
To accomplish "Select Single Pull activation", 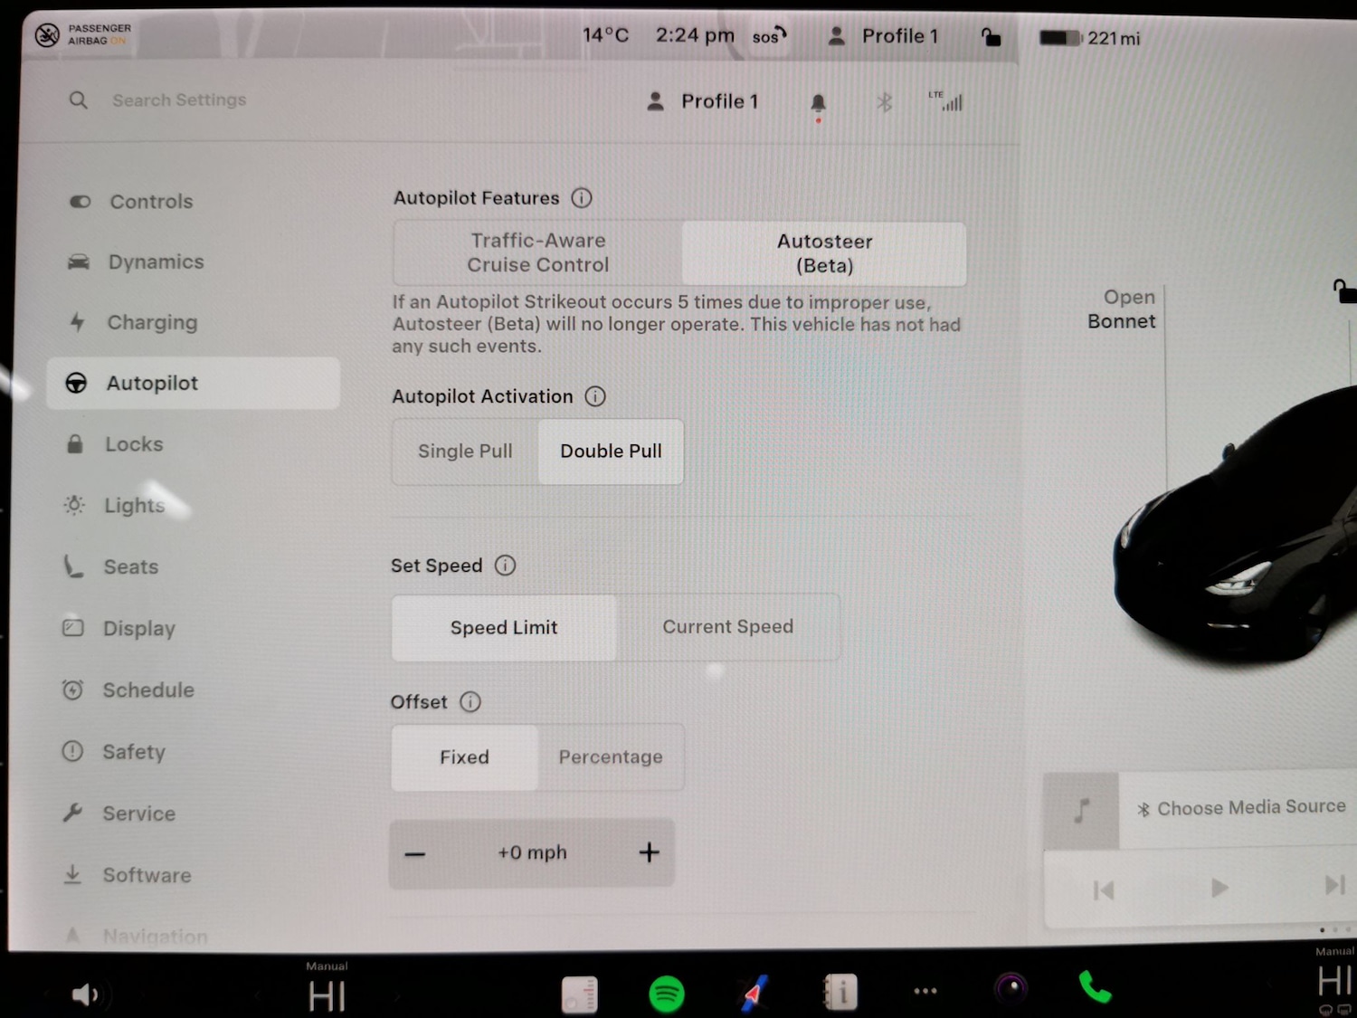I will click(x=464, y=451).
